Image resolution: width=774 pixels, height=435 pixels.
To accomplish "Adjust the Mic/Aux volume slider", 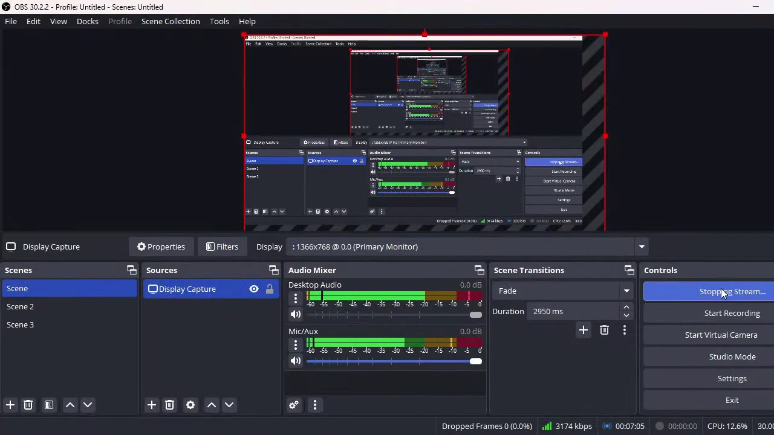I will point(394,361).
